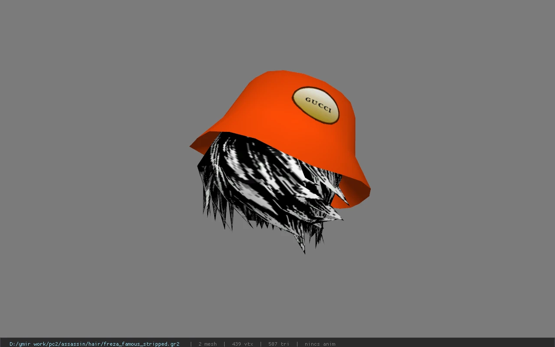
Task: Click the "439 vtx" vertex count
Action: click(242, 344)
